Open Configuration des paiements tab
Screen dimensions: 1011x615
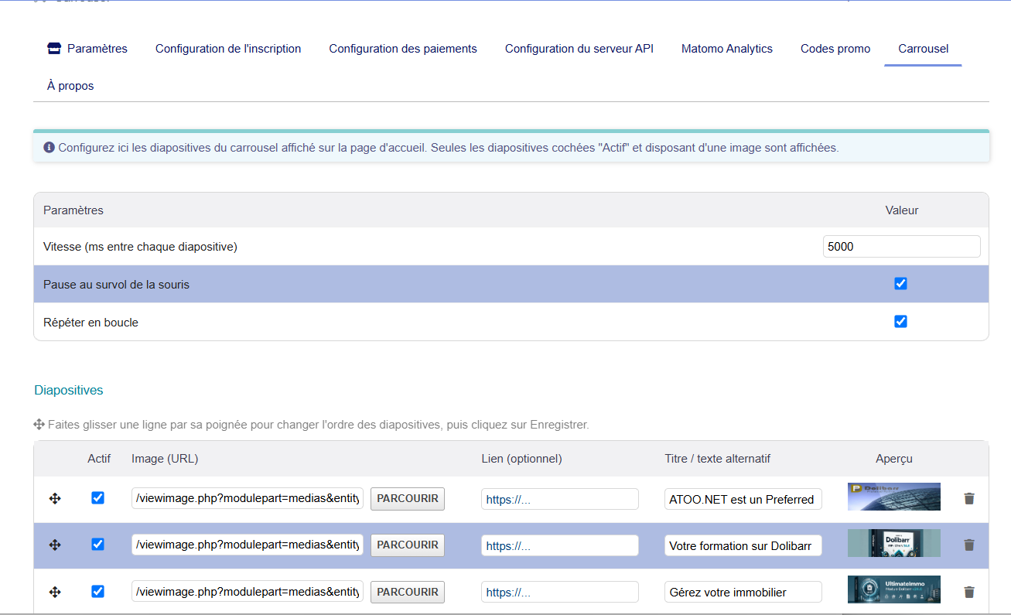[x=403, y=49]
